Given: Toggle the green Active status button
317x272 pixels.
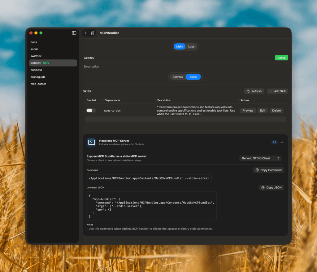Looking at the screenshot, I should [x=281, y=58].
